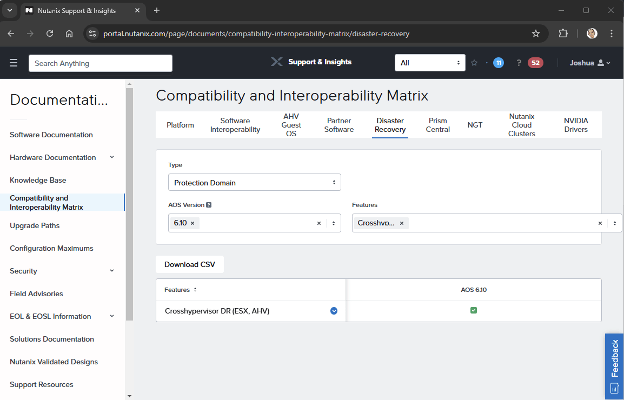Open Knowledge Base link

38,180
